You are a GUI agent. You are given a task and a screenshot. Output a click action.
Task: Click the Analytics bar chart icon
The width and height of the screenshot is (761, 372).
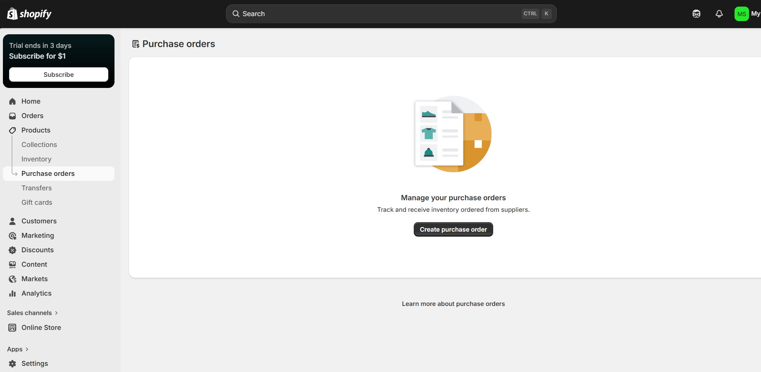(x=12, y=294)
